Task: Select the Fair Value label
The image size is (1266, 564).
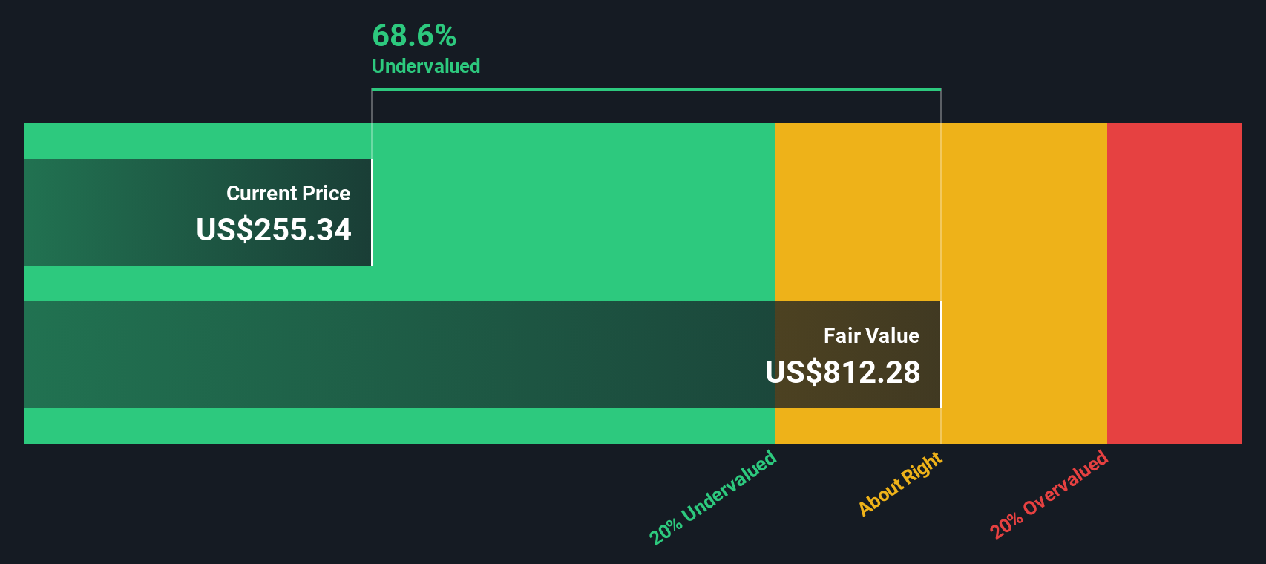Action: (x=871, y=336)
